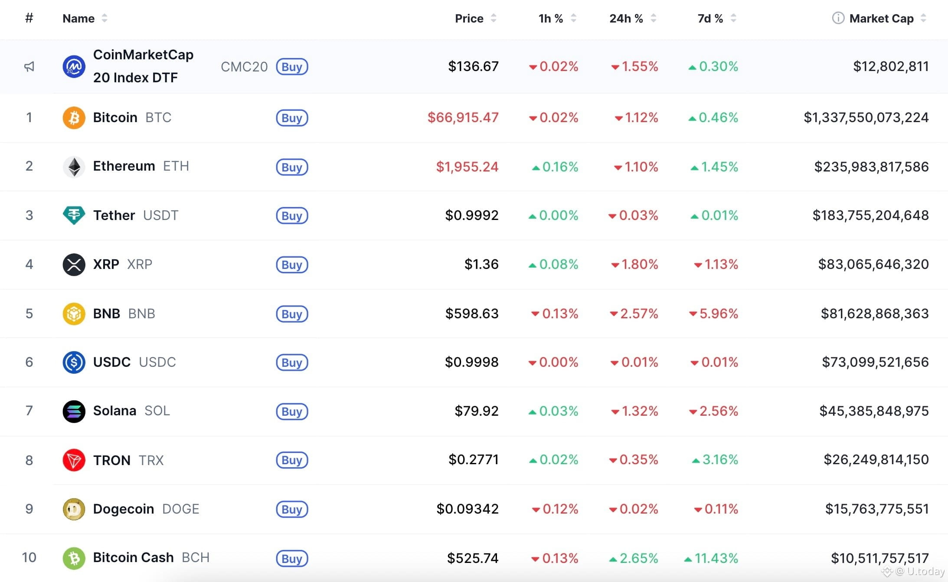Click the XRP black logo icon
This screenshot has width=948, height=582.
coord(74,265)
